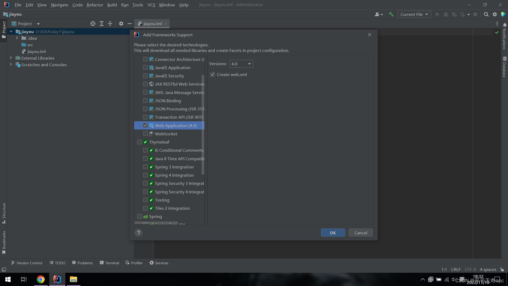Click CRLF line separator in status bar

click(456, 270)
